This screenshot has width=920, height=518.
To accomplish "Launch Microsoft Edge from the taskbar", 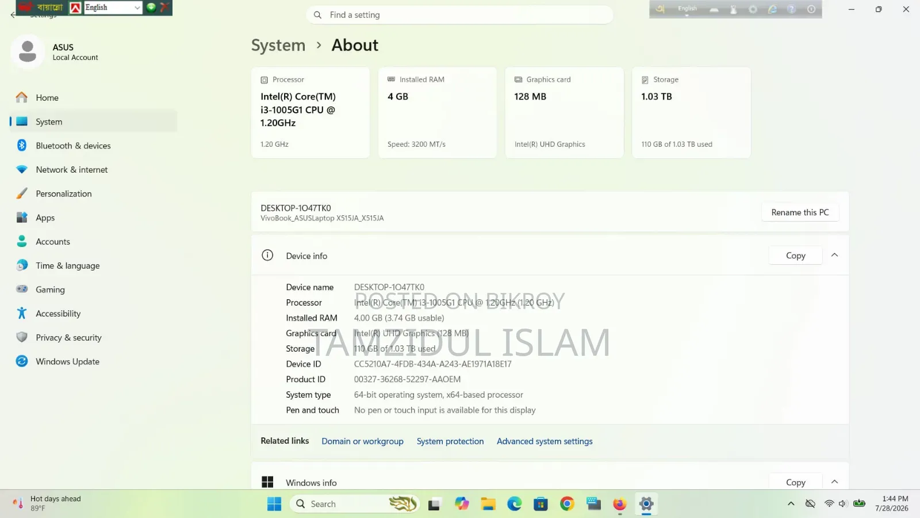I will pyautogui.click(x=515, y=504).
